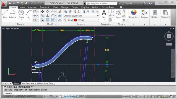Click the Sign In link
The height and width of the screenshot is (99, 177).
[128, 3]
